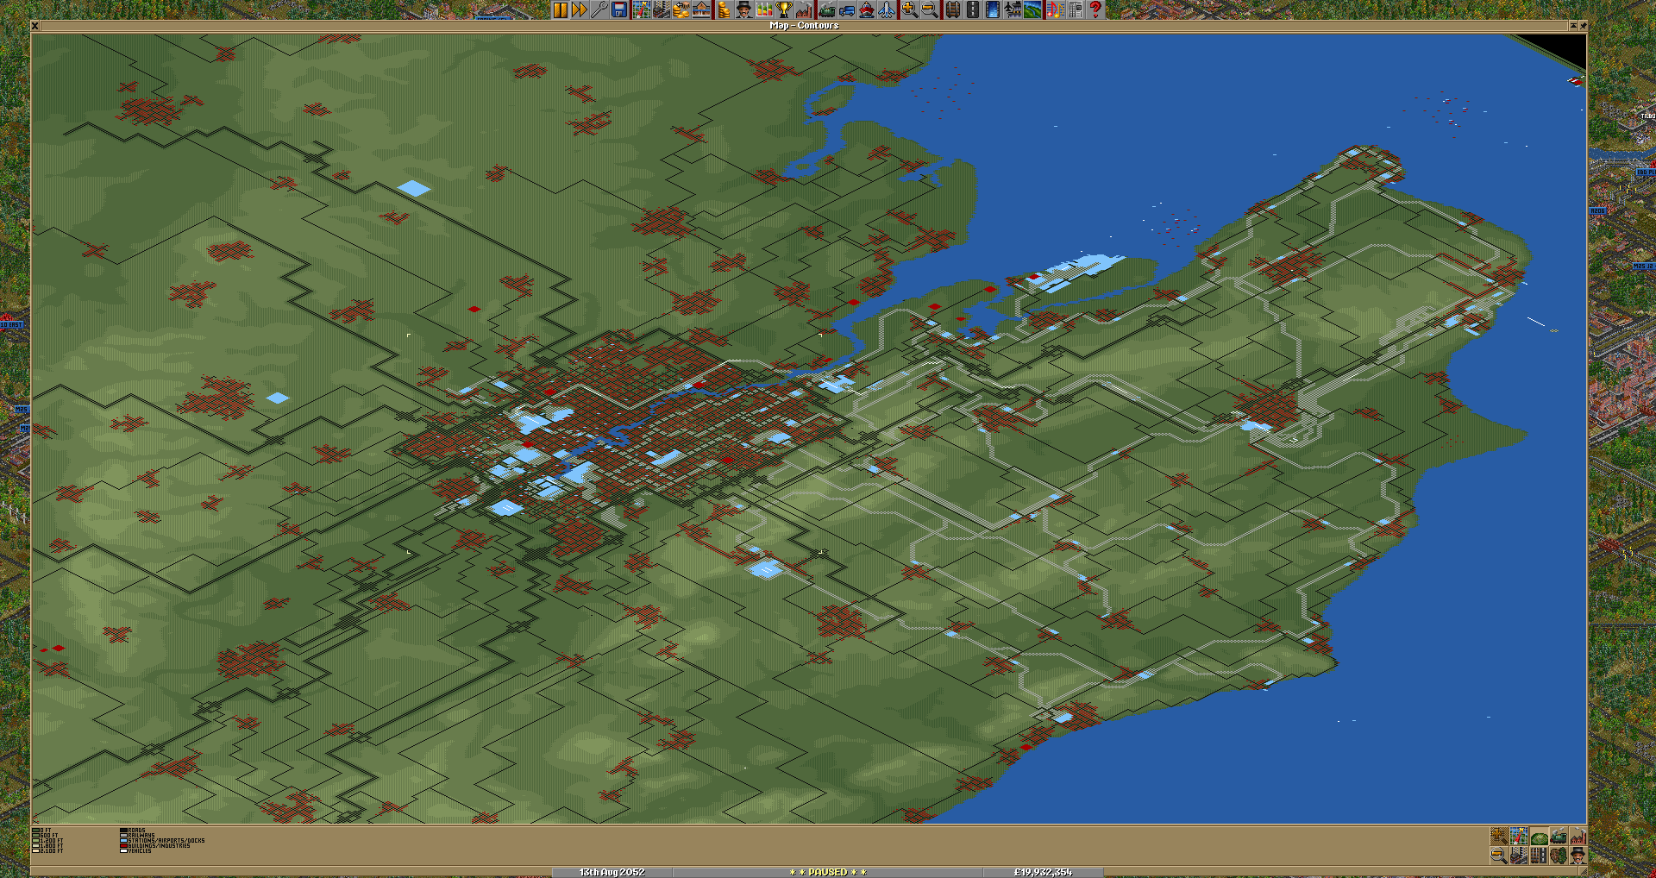1656x878 pixels.
Task: Show the ship list
Action: pos(867,9)
